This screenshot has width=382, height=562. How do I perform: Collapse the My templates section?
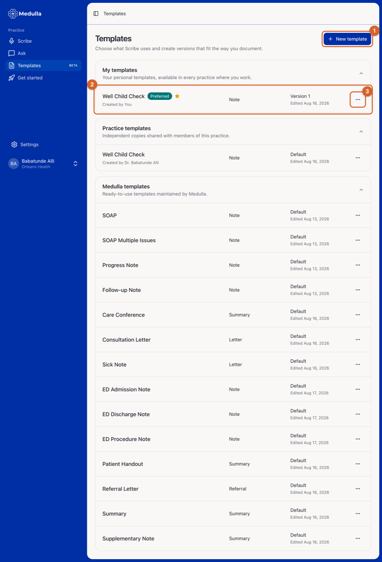click(361, 73)
